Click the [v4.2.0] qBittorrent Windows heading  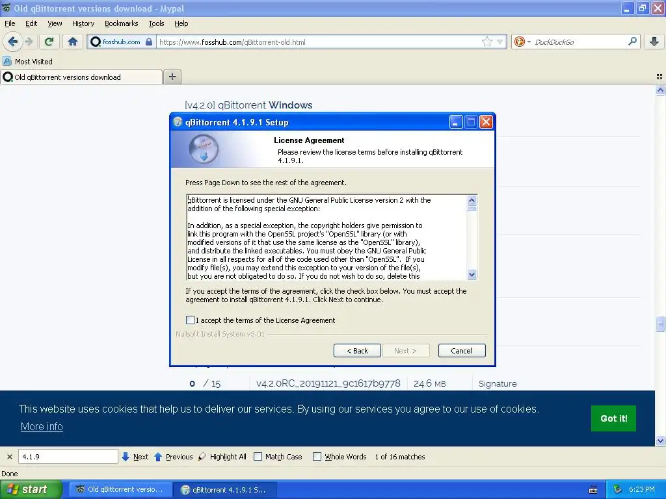point(248,105)
